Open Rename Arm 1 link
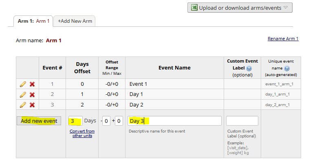Viewport: 319px width, 161px height. [x=283, y=39]
